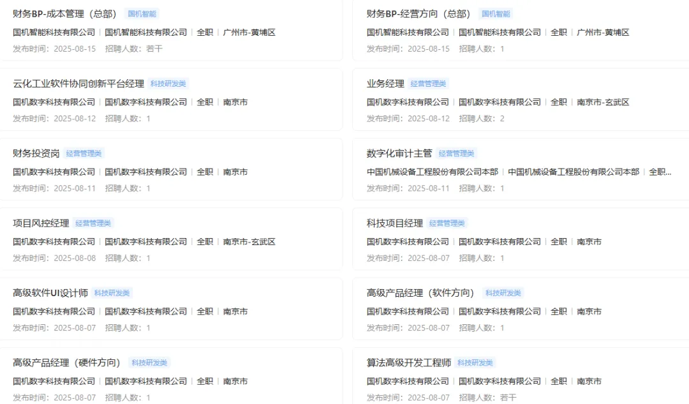689x404 pixels.
Task: Click 全职 in the 云化工业软件协同创新平台经理 card
Action: (205, 102)
